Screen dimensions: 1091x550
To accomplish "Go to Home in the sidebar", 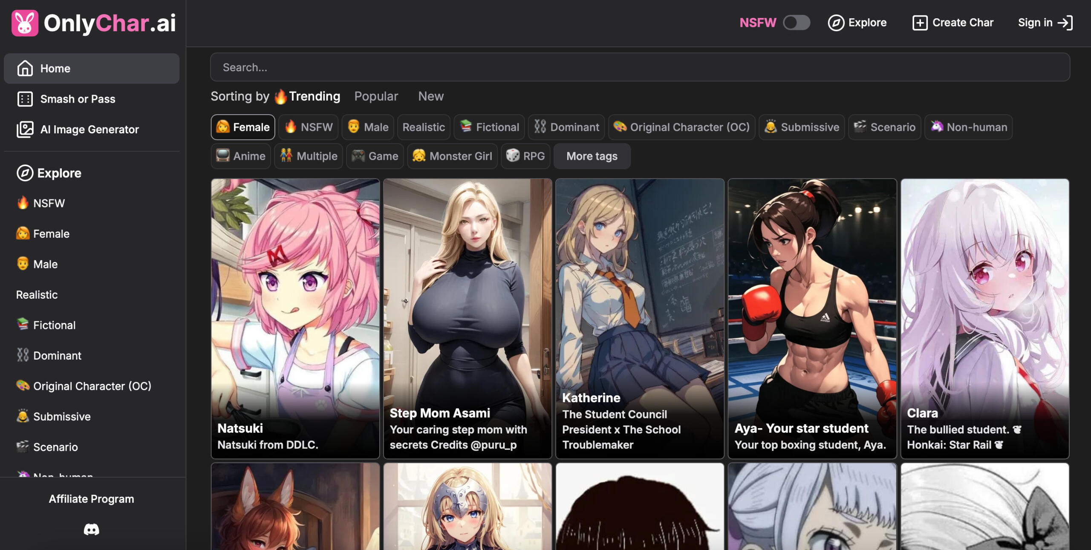I will point(92,68).
